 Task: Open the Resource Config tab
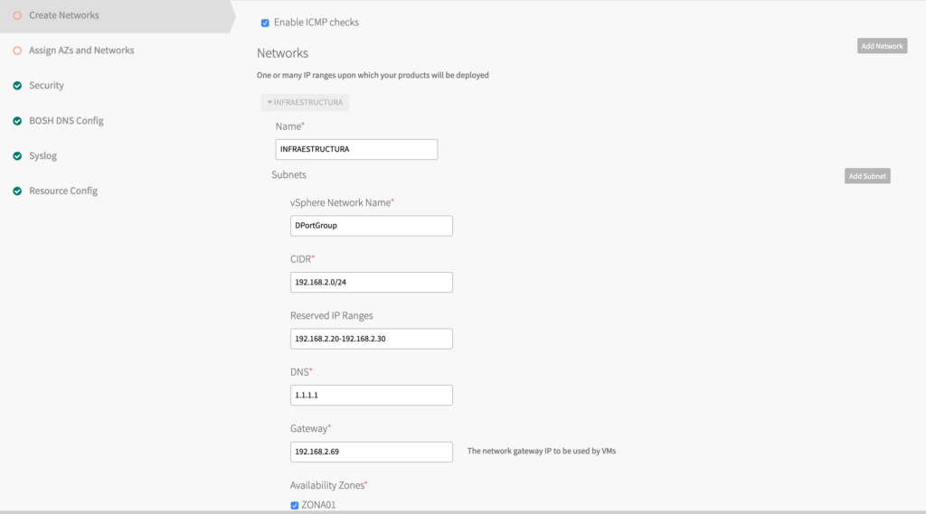tap(63, 192)
